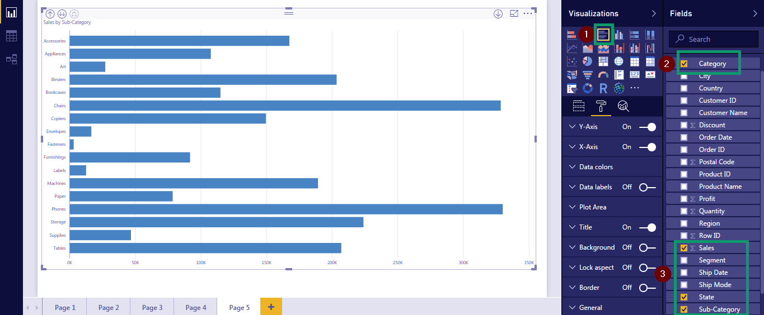Expand the X-Axis formatting section
Screen dimensions: 764x315
572,147
